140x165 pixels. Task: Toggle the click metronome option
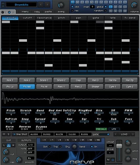tap(72, 7)
